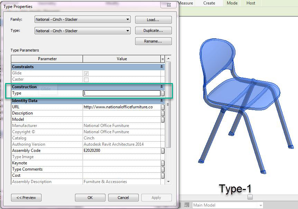Viewport: 298px width, 209px height.
Task: Enable the Caster checkbox
Action: coord(86,79)
